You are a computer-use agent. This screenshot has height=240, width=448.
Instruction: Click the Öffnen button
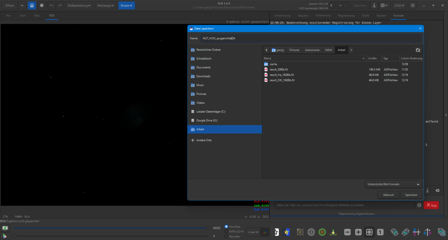10,6
